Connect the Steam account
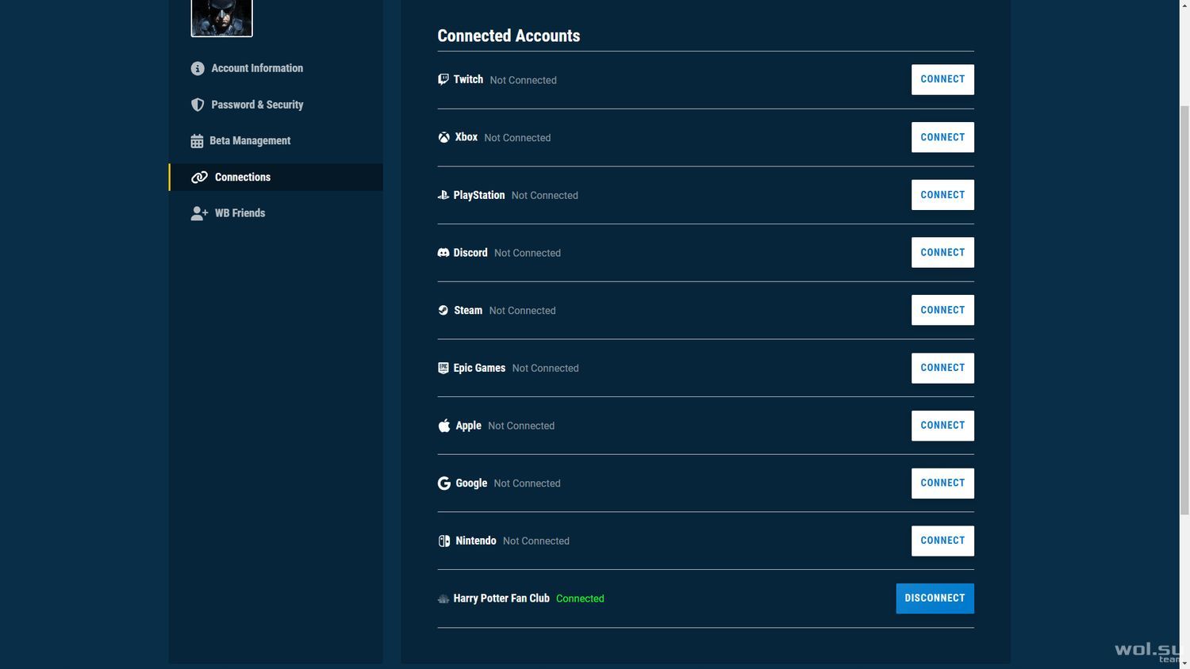1190x669 pixels. pyautogui.click(x=942, y=310)
